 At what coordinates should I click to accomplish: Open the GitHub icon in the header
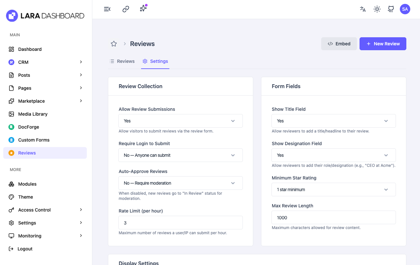coord(391,9)
